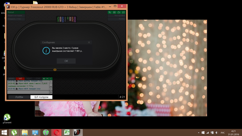Click the Windows flag tray icon
Viewport: 242px width, 136px height.
pyautogui.click(x=203, y=133)
